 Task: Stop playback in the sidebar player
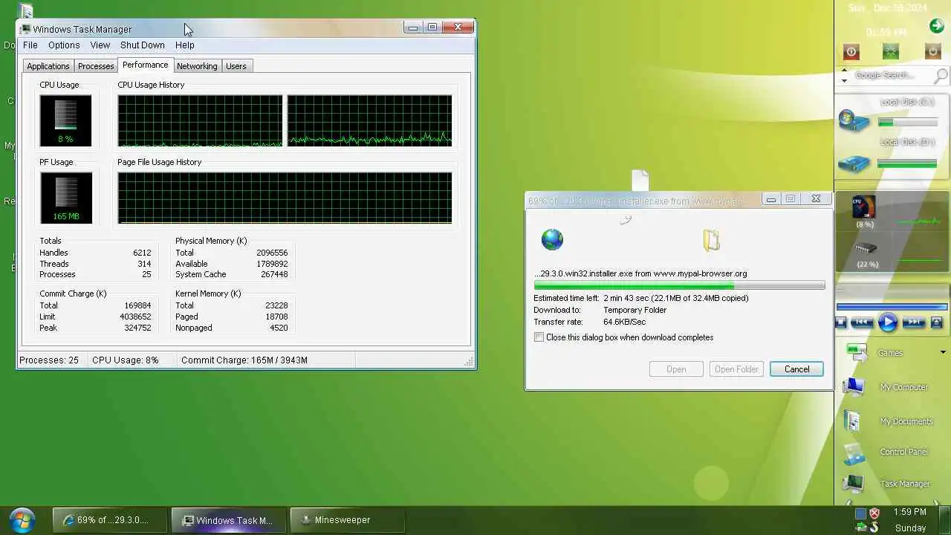[x=841, y=322]
